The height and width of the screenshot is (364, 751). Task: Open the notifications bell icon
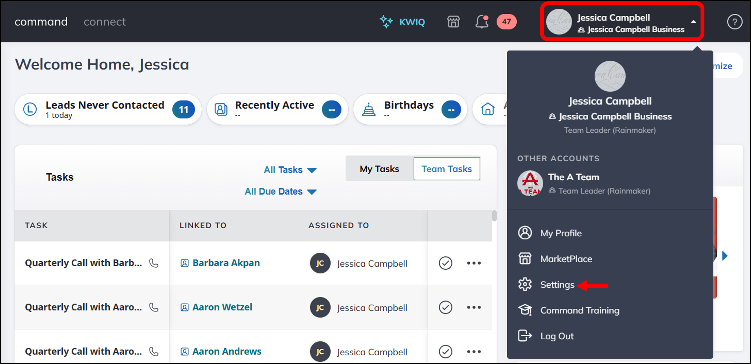pos(482,22)
